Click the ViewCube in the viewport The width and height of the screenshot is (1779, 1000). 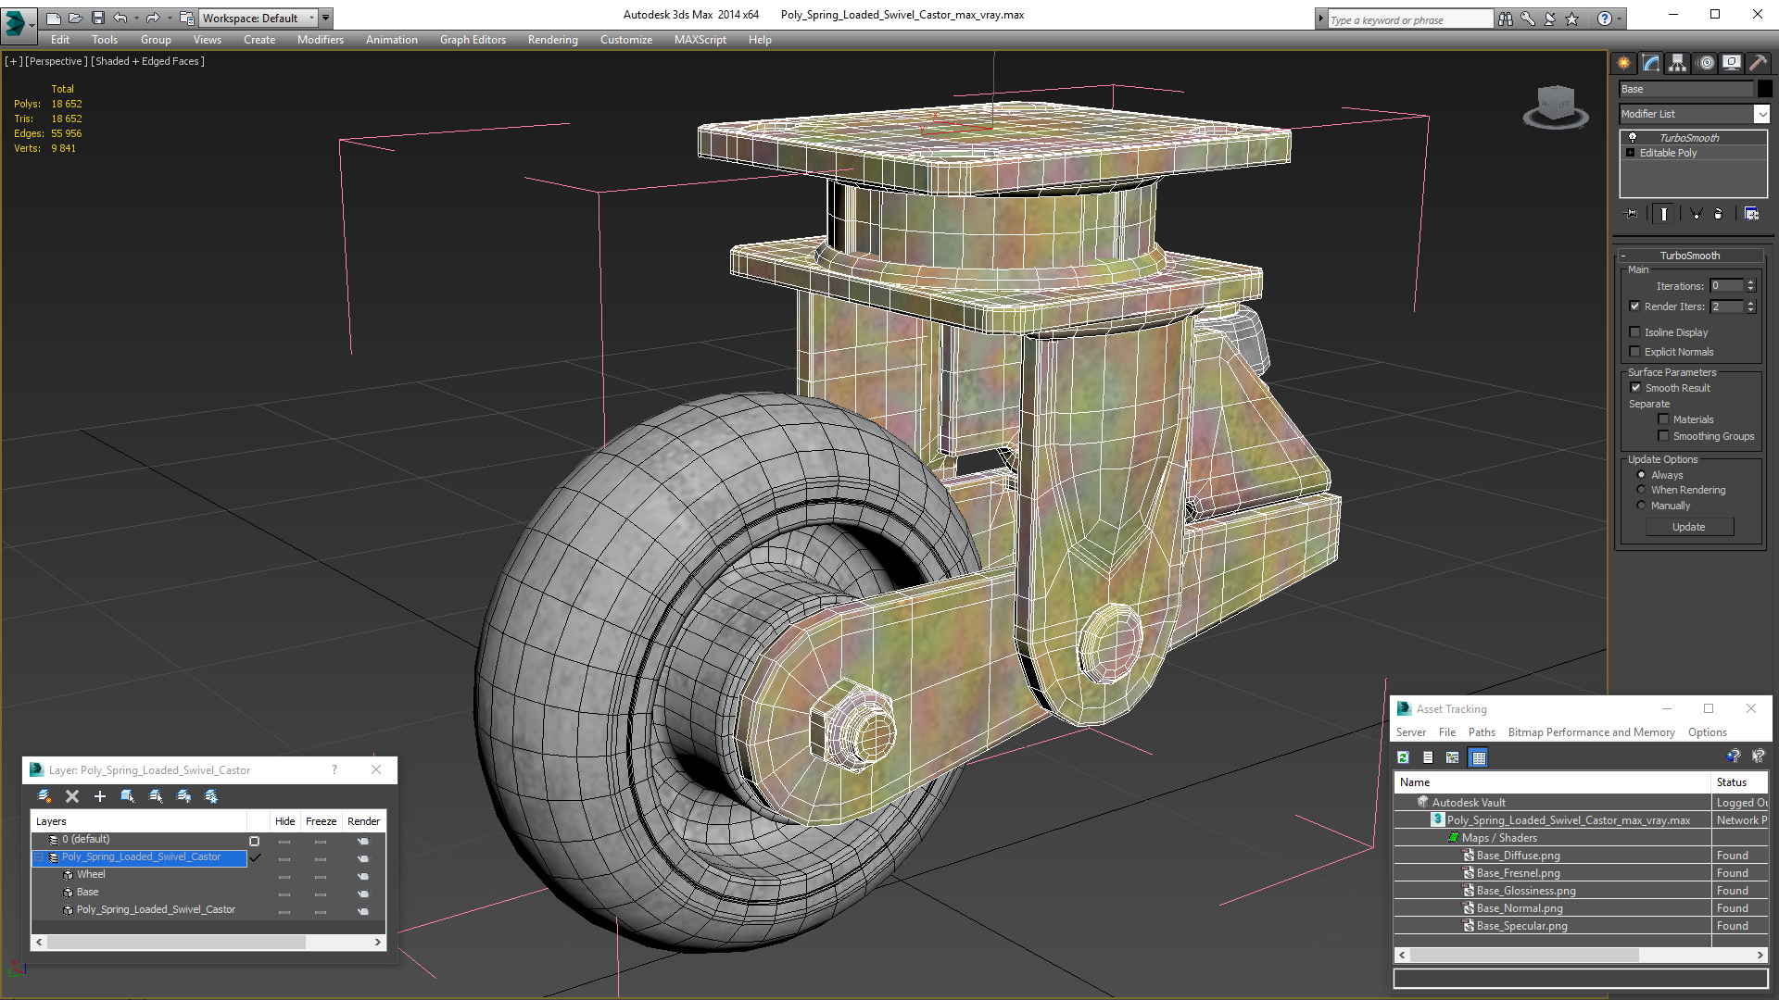click(1556, 106)
